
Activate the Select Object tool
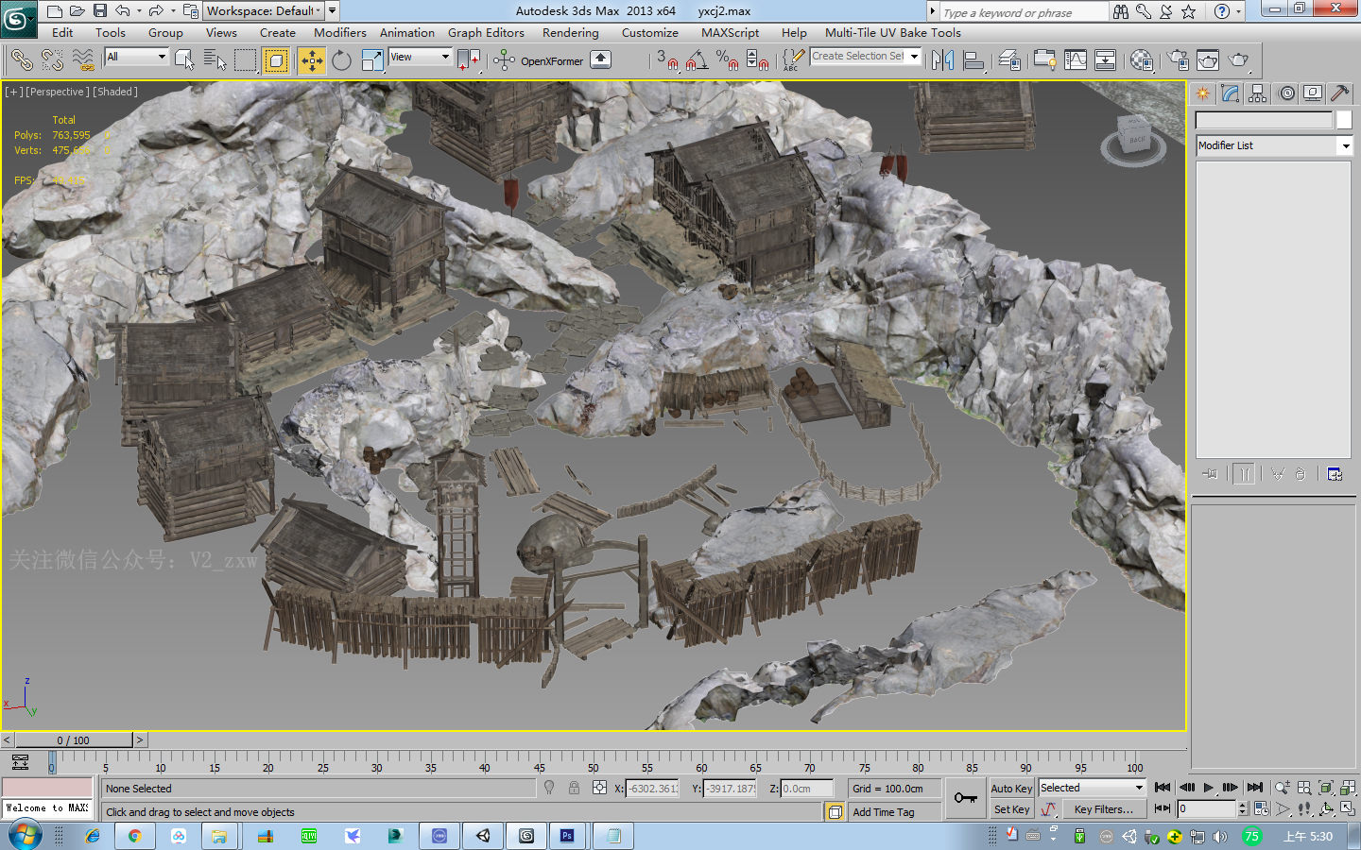[x=185, y=60]
